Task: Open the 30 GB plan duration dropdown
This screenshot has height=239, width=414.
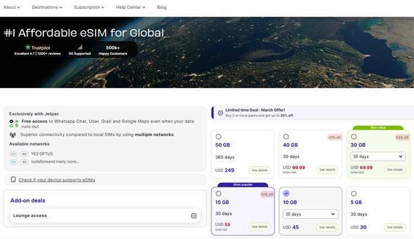Action: [x=378, y=157]
